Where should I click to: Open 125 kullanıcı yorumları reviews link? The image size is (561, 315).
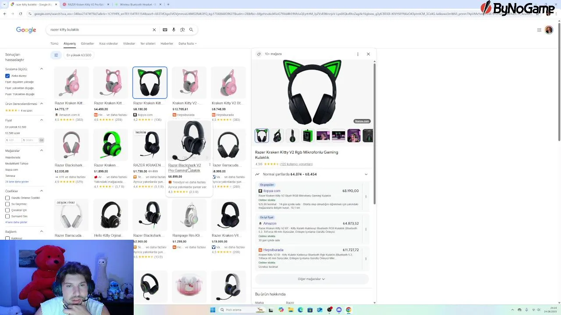[296, 164]
